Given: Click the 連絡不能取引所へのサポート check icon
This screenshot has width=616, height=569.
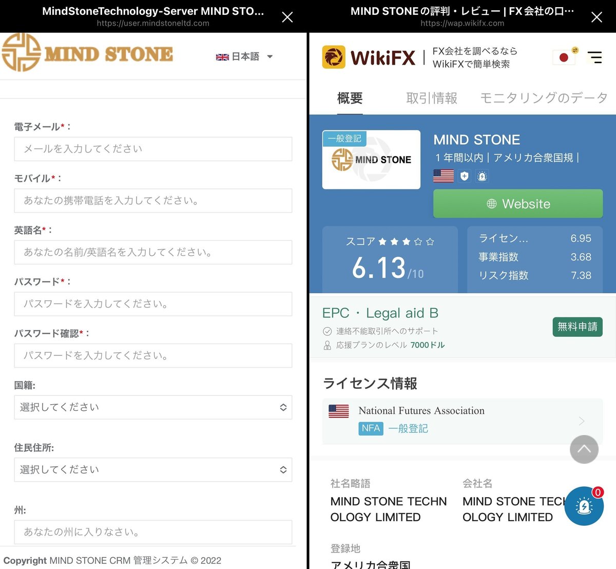Looking at the screenshot, I should [x=327, y=331].
